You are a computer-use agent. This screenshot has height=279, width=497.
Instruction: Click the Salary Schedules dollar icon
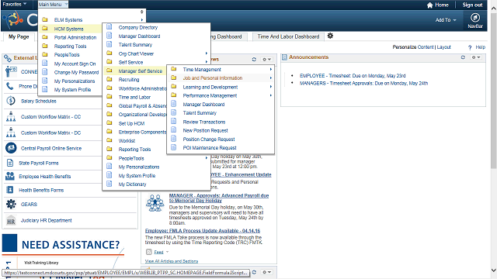11,101
